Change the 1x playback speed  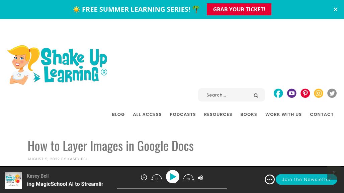(x=144, y=177)
